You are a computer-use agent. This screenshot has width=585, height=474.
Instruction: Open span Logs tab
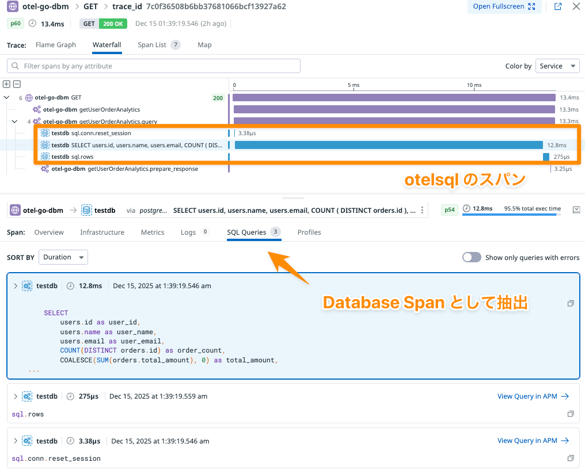pyautogui.click(x=195, y=232)
